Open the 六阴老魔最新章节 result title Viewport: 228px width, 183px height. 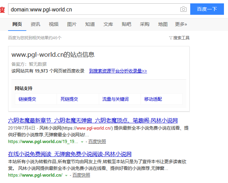pos(93,121)
